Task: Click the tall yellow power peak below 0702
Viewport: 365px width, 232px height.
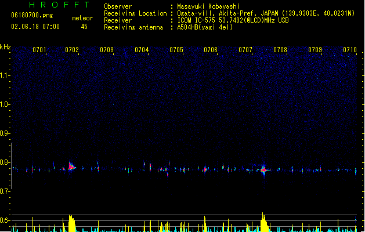Action: 72,223
